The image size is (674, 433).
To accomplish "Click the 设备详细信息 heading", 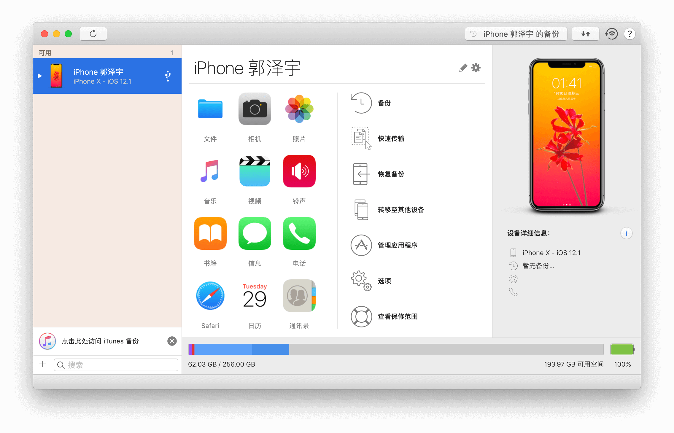I will (x=528, y=233).
